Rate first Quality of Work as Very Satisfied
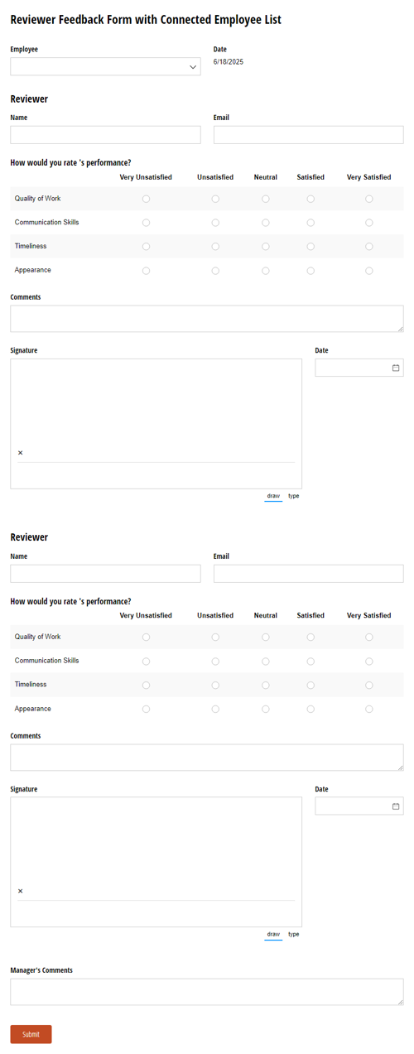Screen dimensions: 414x1054 [x=369, y=199]
